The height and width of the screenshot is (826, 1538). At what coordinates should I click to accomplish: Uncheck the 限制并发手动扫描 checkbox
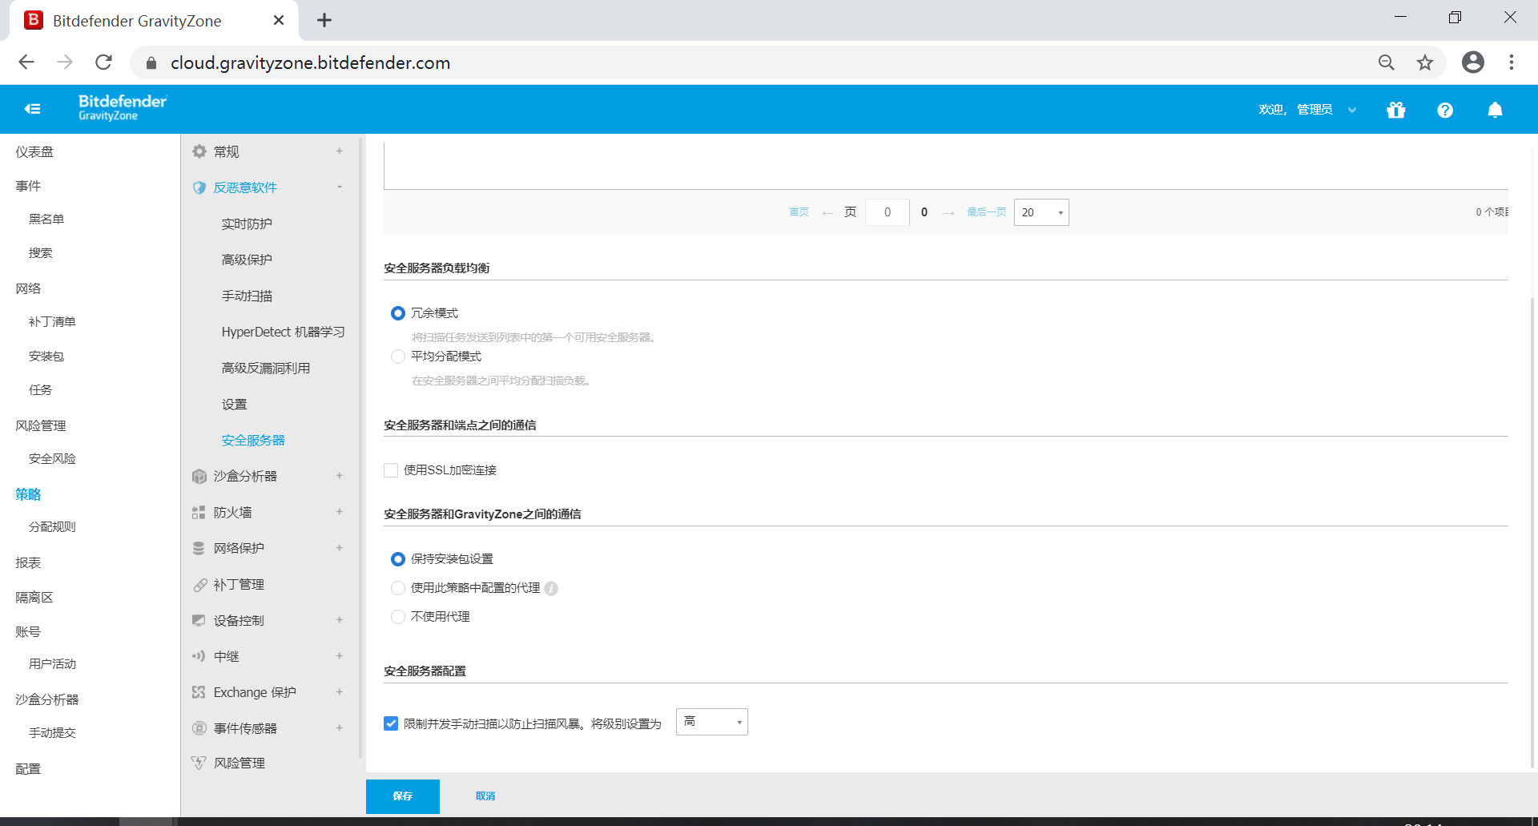pos(391,723)
